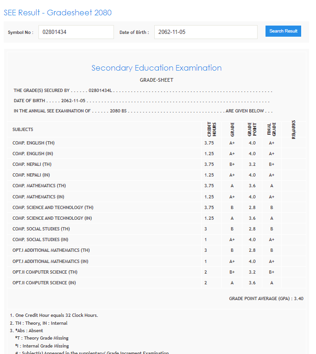This screenshot has height=354, width=316.
Task: Click the COMP. MATHEMATICS (IN) subject row
Action: coord(39,197)
